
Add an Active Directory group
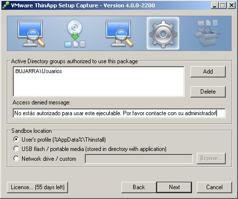tap(208, 72)
